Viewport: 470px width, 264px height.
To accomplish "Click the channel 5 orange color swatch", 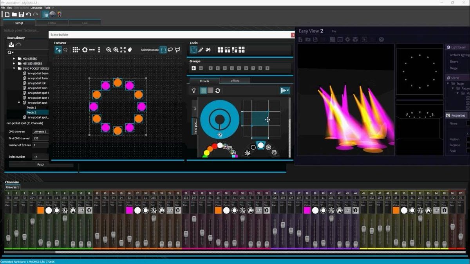I will [x=40, y=210].
